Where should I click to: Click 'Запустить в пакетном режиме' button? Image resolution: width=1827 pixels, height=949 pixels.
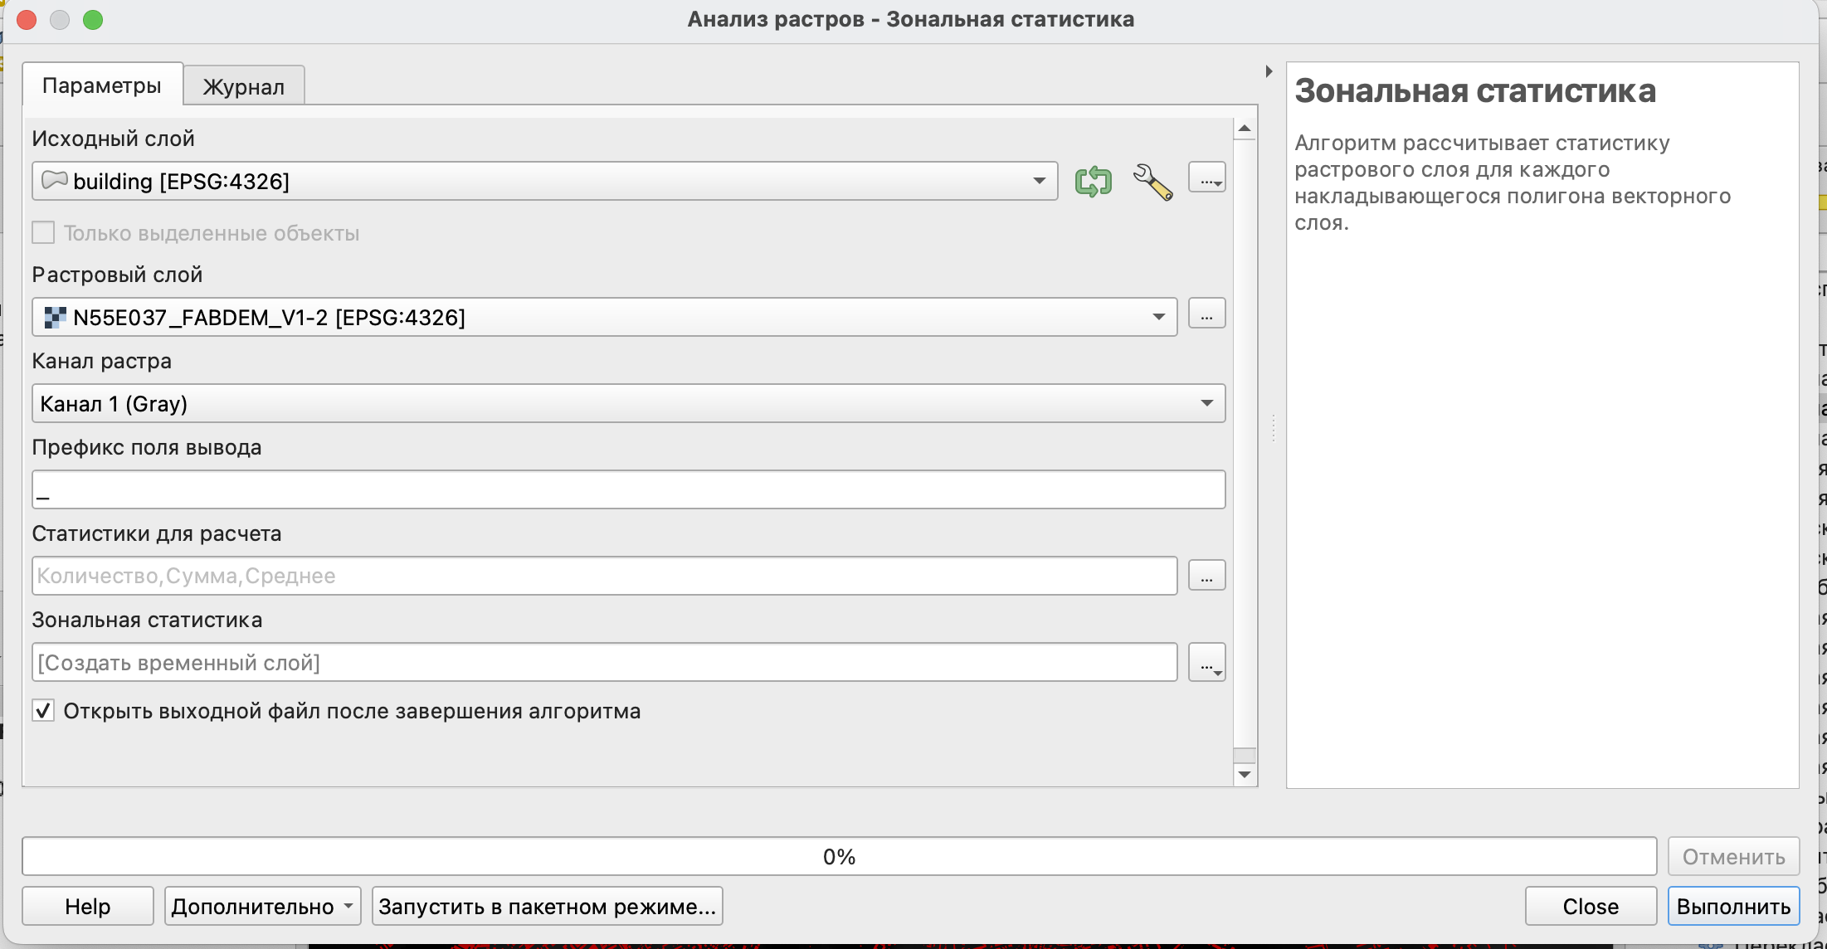click(x=547, y=907)
